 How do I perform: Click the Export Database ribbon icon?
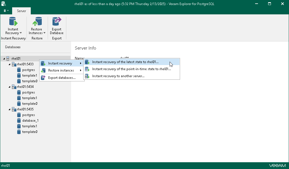[x=56, y=21]
